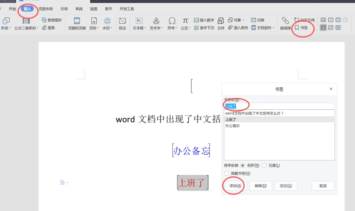Click 交叉引用 cross reference

tap(304, 20)
